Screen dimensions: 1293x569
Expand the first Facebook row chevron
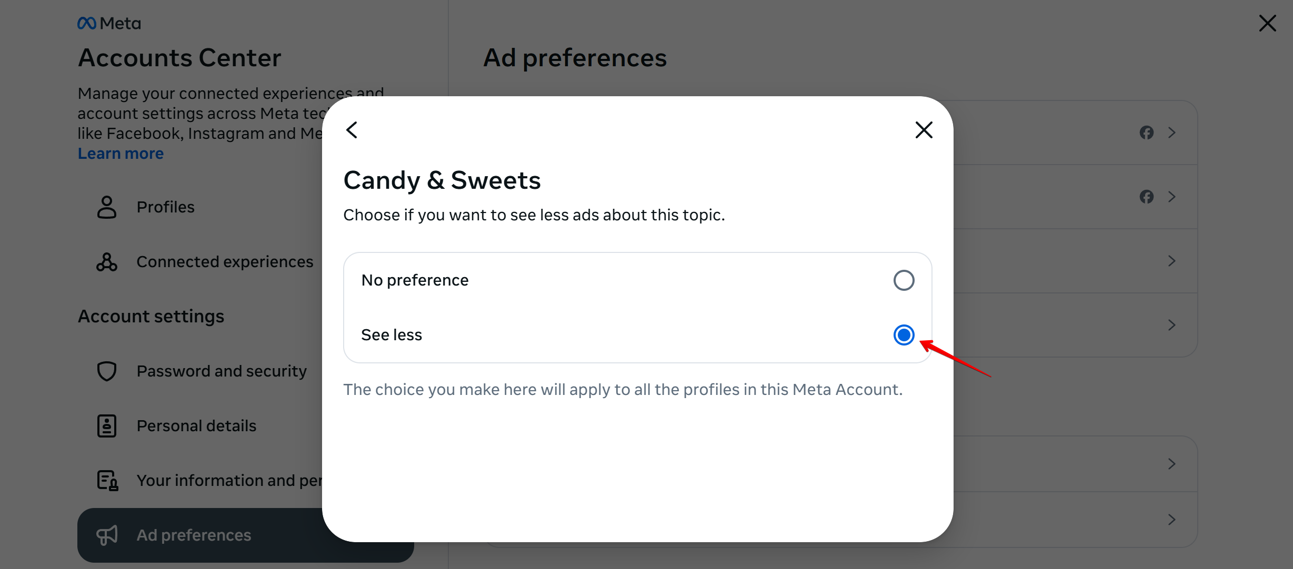[1171, 133]
